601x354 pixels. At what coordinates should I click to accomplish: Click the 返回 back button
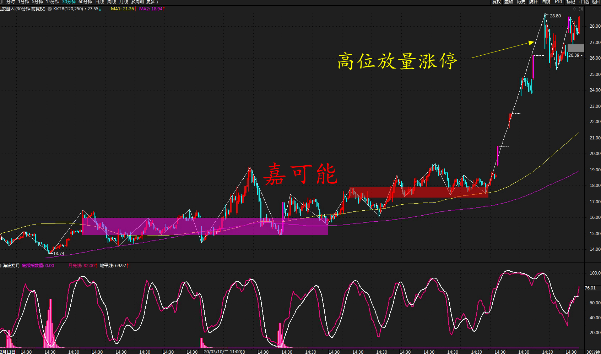[596, 2]
